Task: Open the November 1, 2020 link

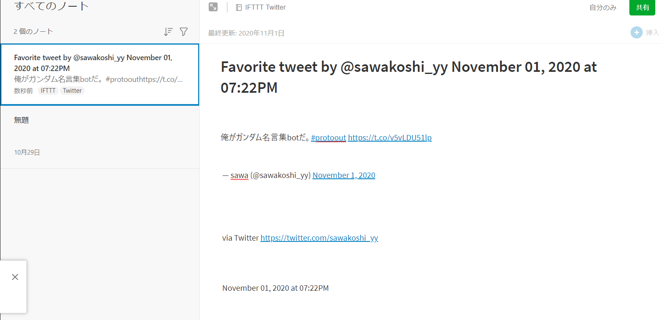Action: pos(344,175)
